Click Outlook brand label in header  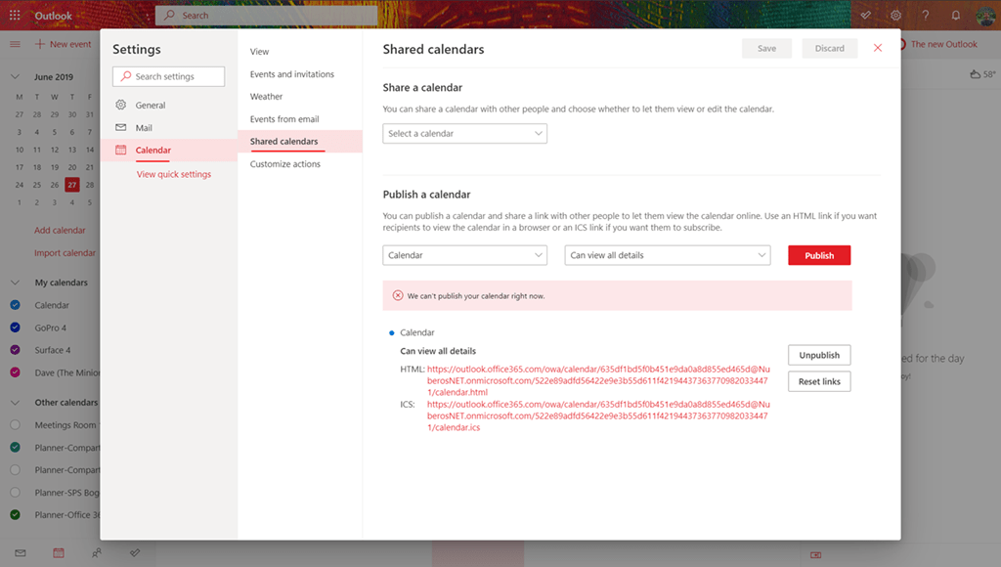pyautogui.click(x=53, y=16)
